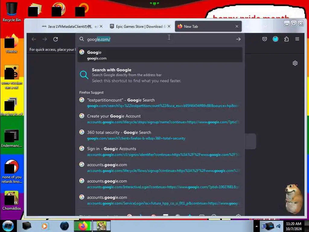Switch to the ChomikBox taskbar button

[x=102, y=226]
